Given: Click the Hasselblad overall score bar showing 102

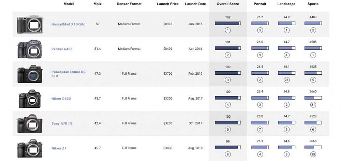Looking at the screenshot, I should [228, 23].
